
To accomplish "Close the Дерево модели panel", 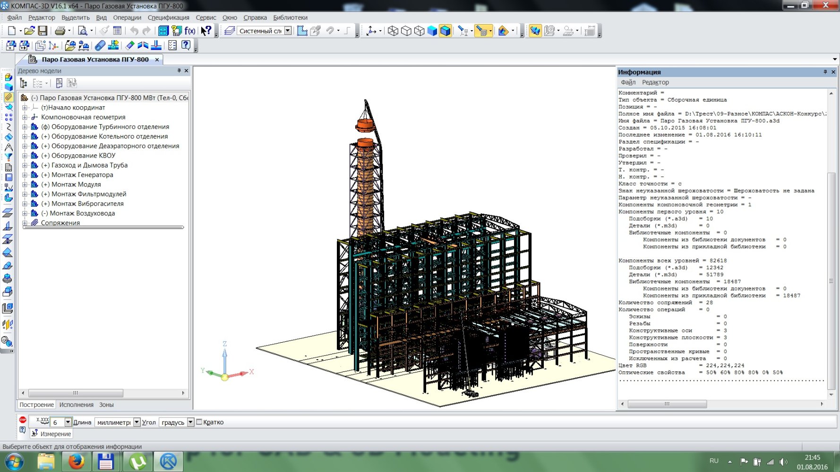I will click(186, 70).
